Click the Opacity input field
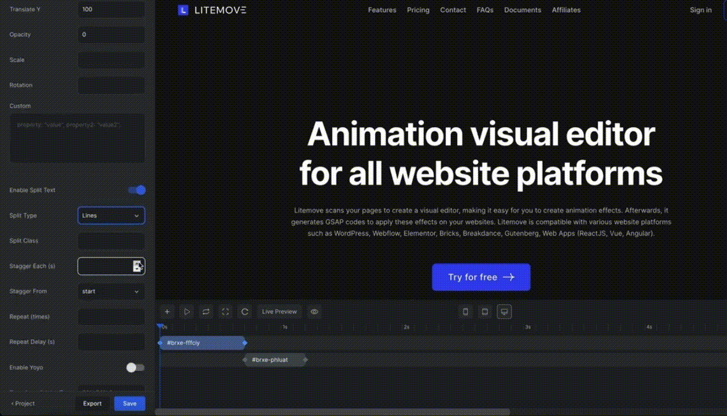 [x=111, y=35]
